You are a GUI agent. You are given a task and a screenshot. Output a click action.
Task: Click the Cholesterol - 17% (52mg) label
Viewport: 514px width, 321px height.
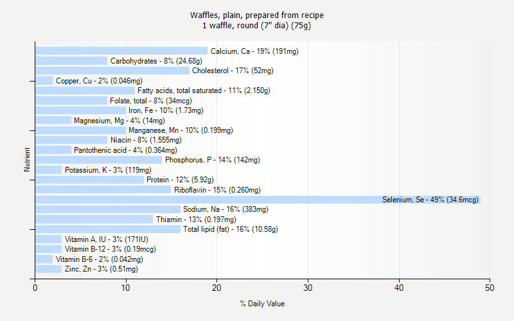(233, 71)
